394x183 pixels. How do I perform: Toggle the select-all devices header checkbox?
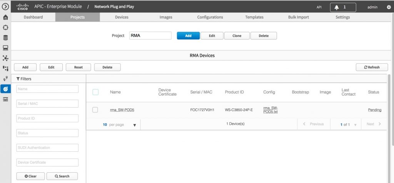point(95,92)
